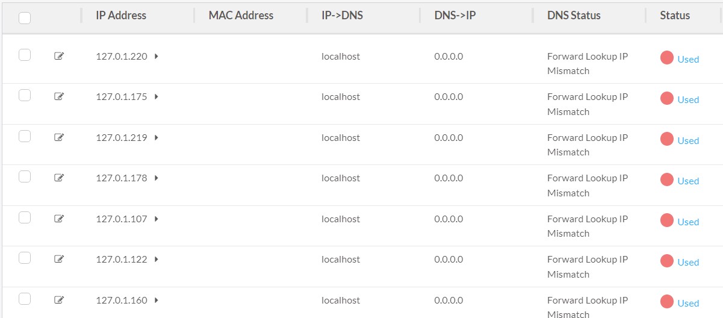Click edit icon for 127.0.1.107
This screenshot has height=318, width=723.
coord(59,219)
